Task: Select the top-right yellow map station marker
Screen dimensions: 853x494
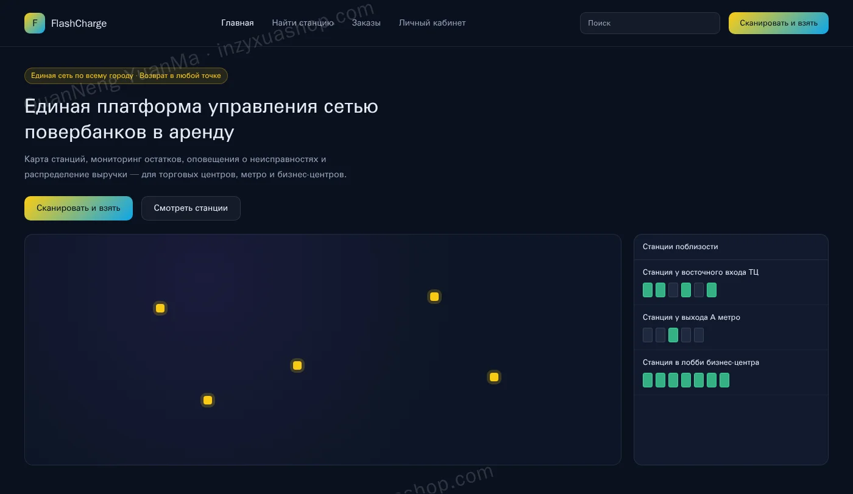Action: (434, 297)
